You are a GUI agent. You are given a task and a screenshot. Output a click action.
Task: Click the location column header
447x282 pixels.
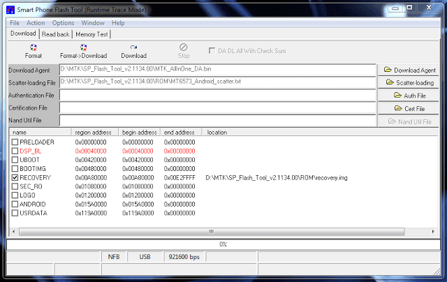click(x=320, y=132)
